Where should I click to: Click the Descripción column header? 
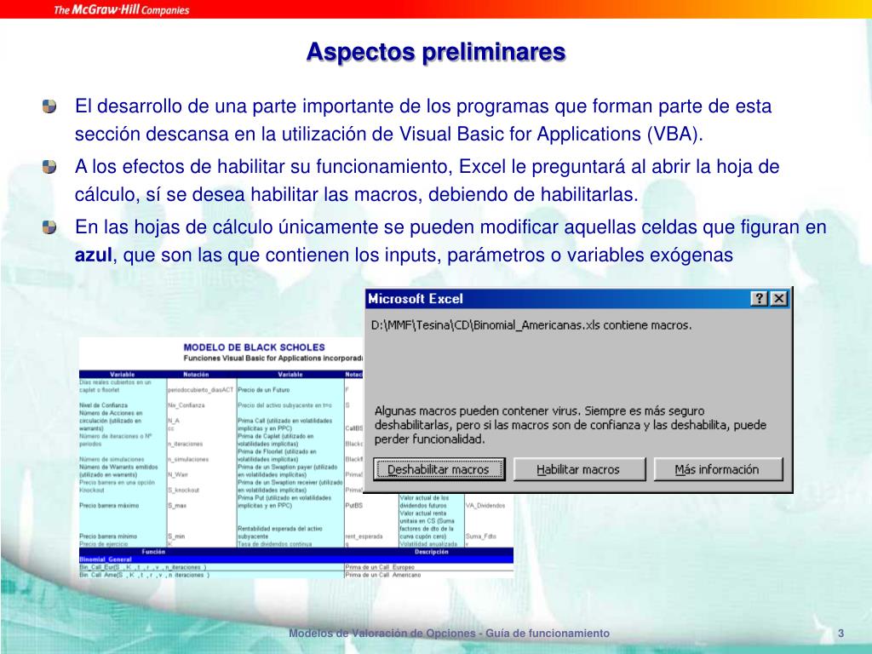pos(432,552)
